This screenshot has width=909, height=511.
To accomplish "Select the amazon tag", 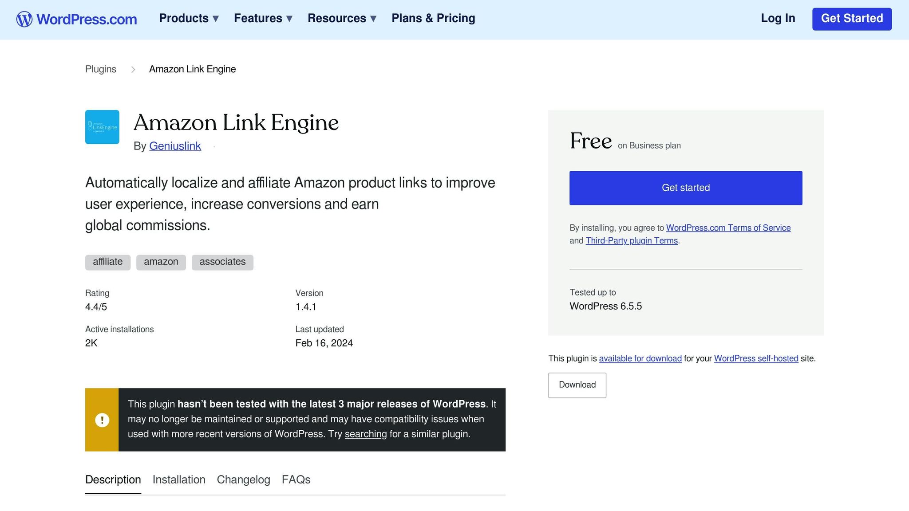I will 161,262.
